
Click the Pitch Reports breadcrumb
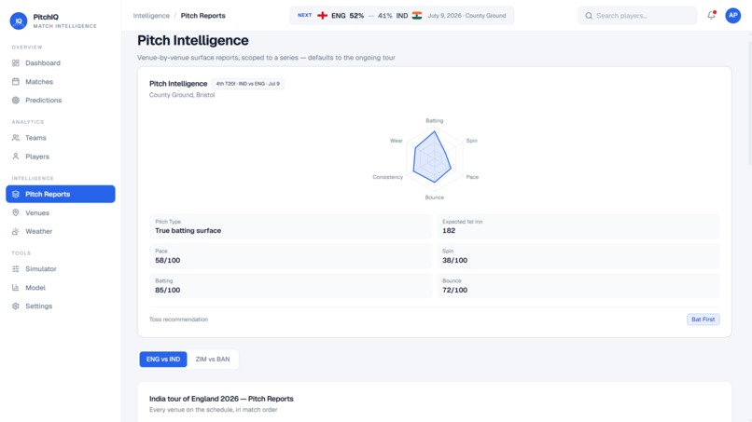202,16
